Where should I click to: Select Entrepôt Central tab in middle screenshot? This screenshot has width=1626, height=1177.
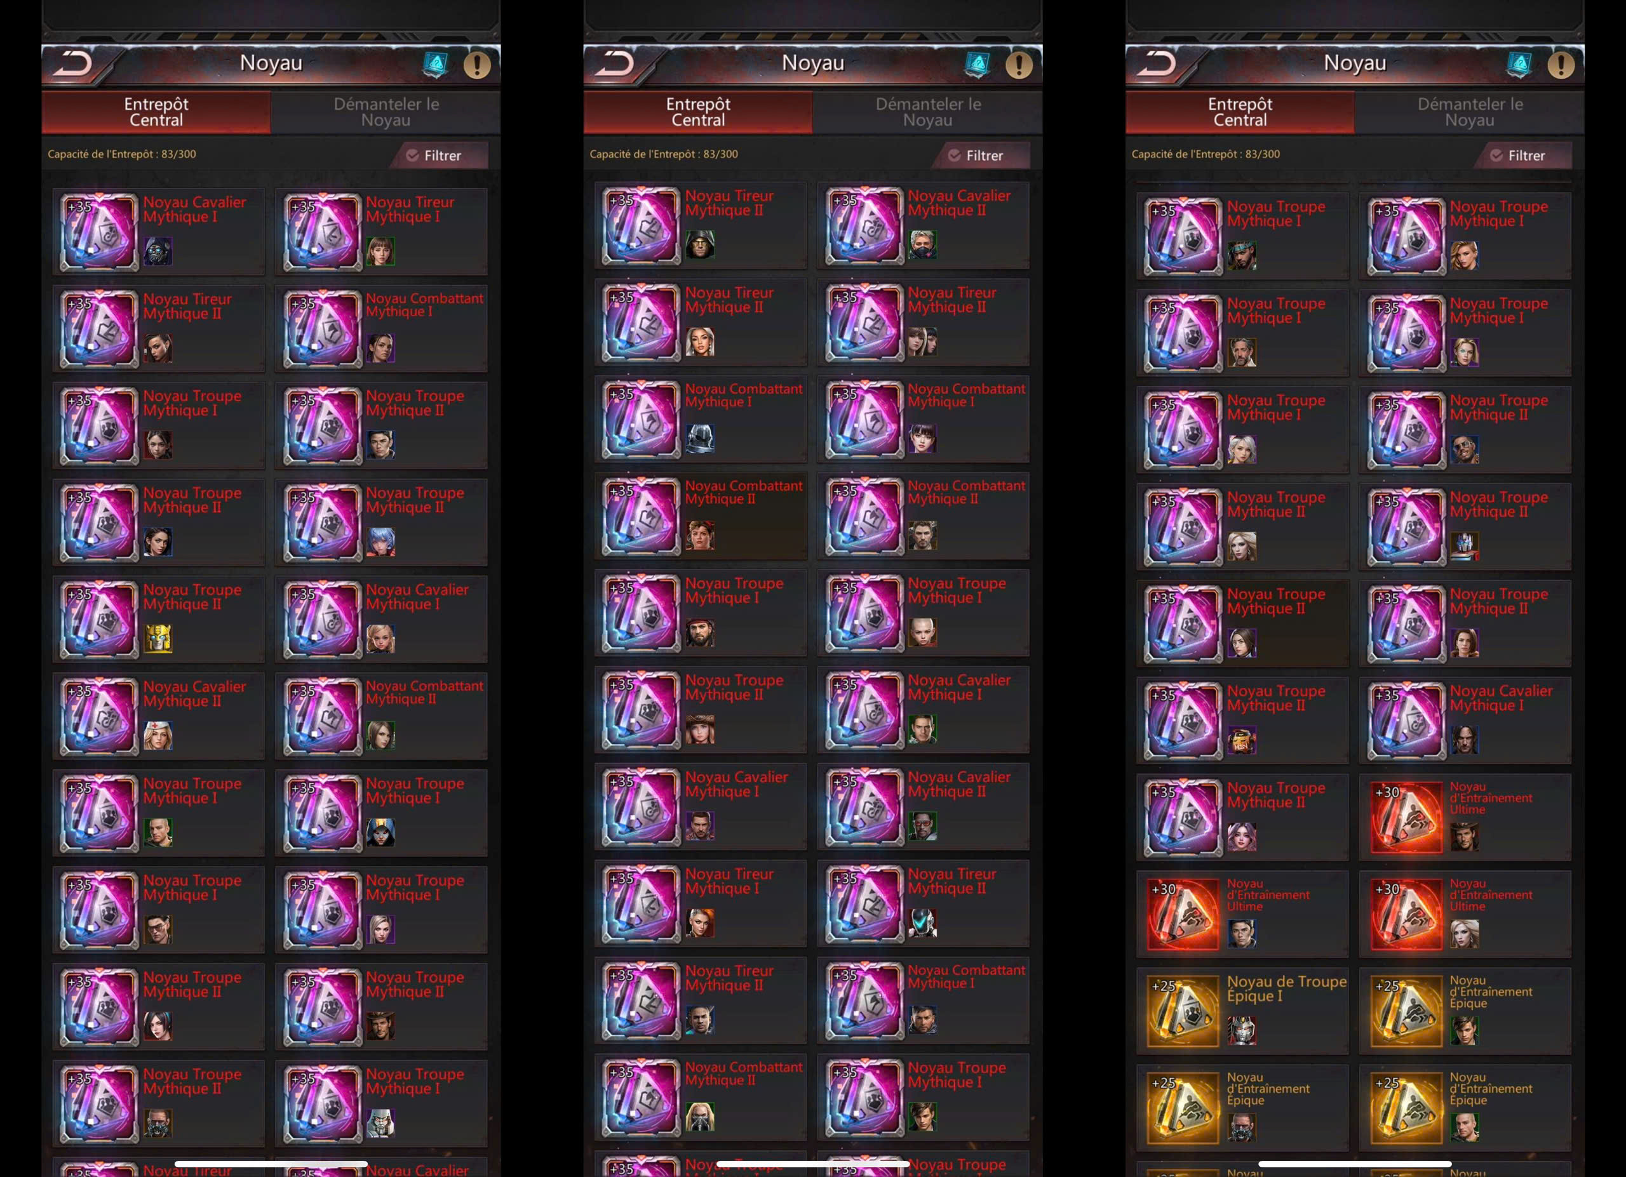point(697,112)
